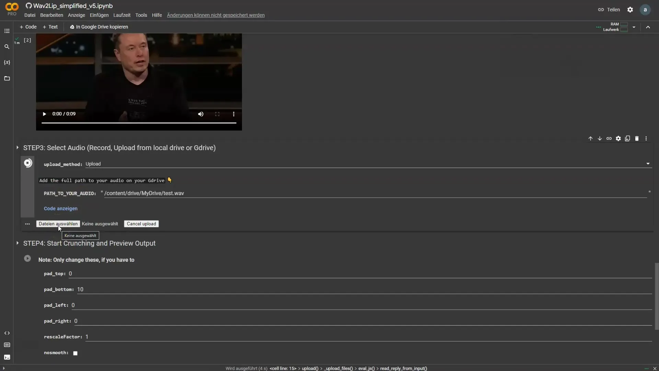659x371 pixels.
Task: Open the Bearbeiten menu
Action: (51, 15)
